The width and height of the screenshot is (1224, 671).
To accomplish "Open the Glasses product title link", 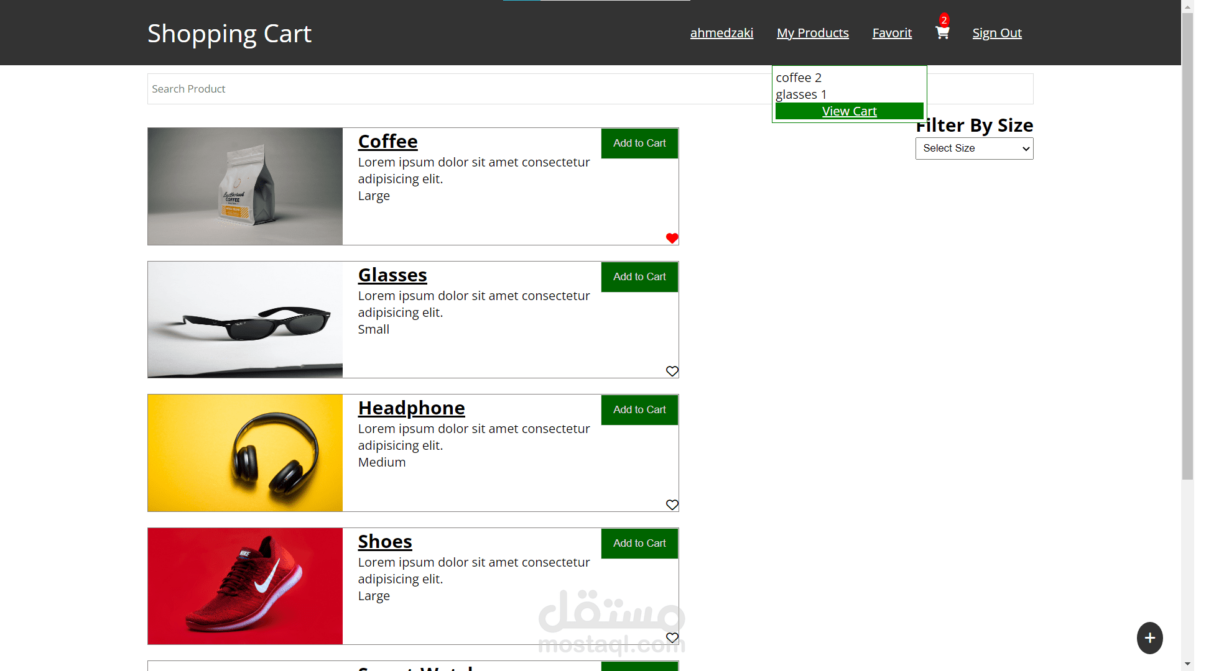I will click(392, 275).
